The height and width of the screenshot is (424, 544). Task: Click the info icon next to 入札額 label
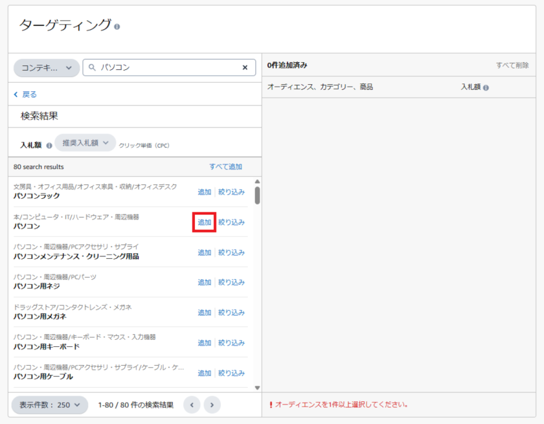pos(49,146)
